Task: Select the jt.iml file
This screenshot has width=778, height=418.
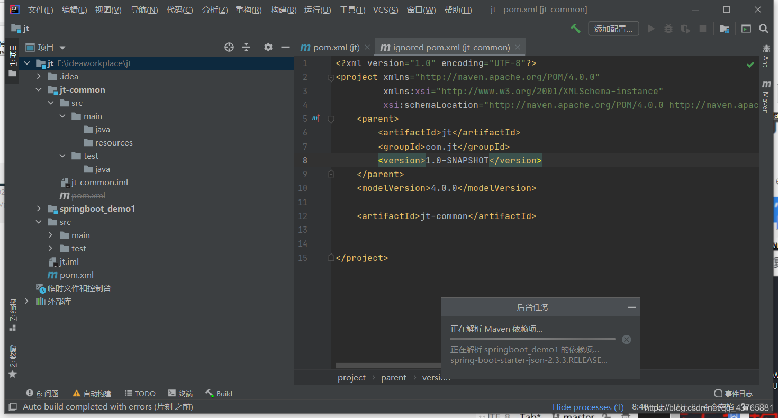Action: 64,262
